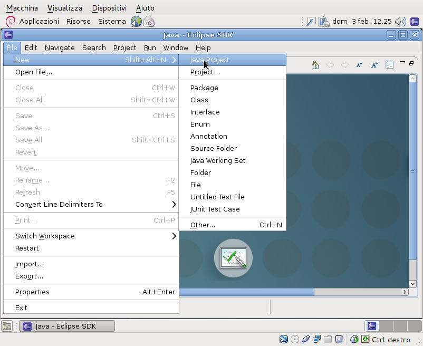Screen dimensions: 423x346
Task: Open the Help menu
Action: coord(203,48)
